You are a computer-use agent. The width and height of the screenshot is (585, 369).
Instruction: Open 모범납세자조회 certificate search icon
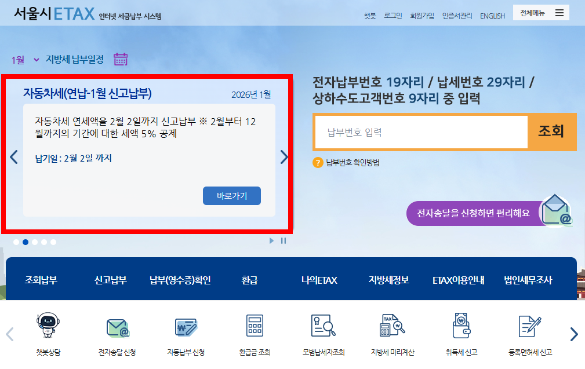[x=324, y=326]
